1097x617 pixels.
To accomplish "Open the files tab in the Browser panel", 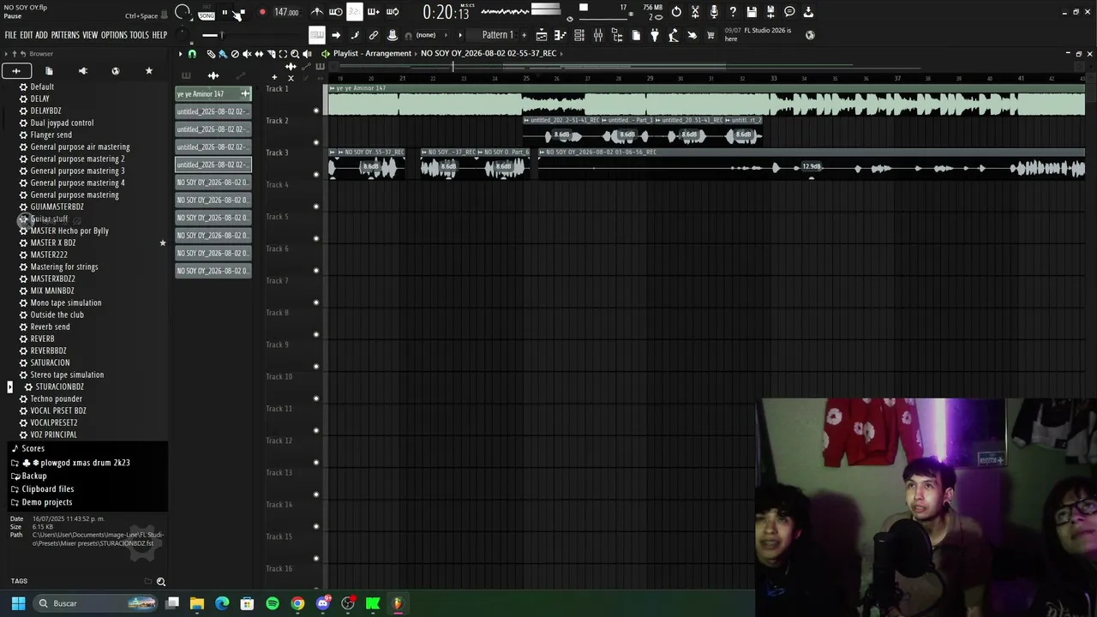I will coord(49,70).
